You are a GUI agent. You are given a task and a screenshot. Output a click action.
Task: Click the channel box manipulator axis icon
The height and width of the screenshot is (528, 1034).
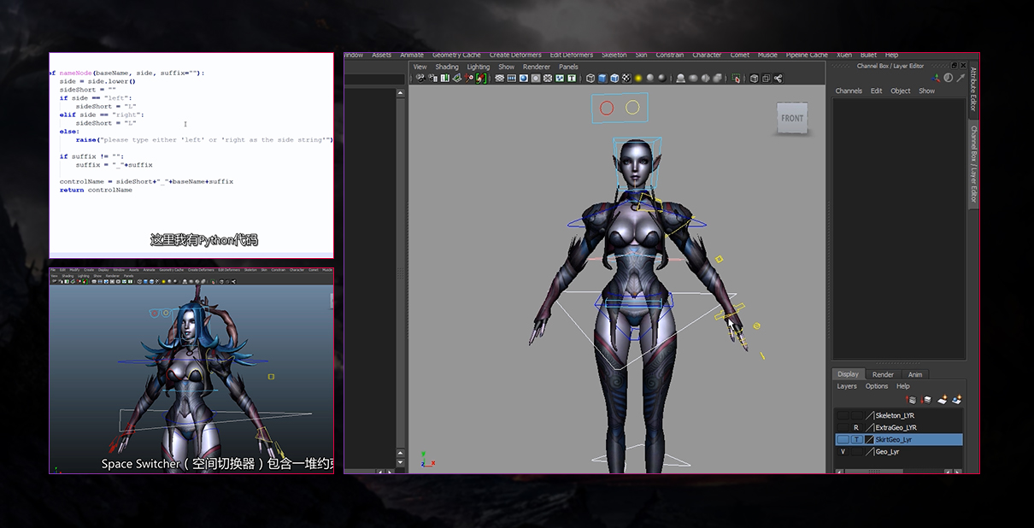(936, 78)
